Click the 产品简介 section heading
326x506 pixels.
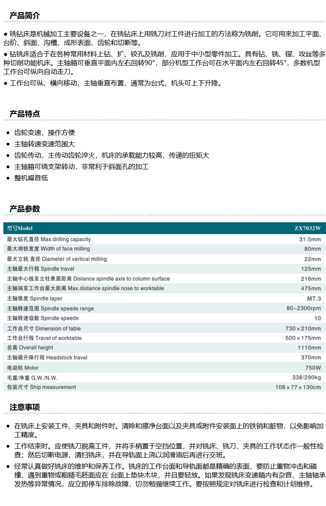[25, 16]
